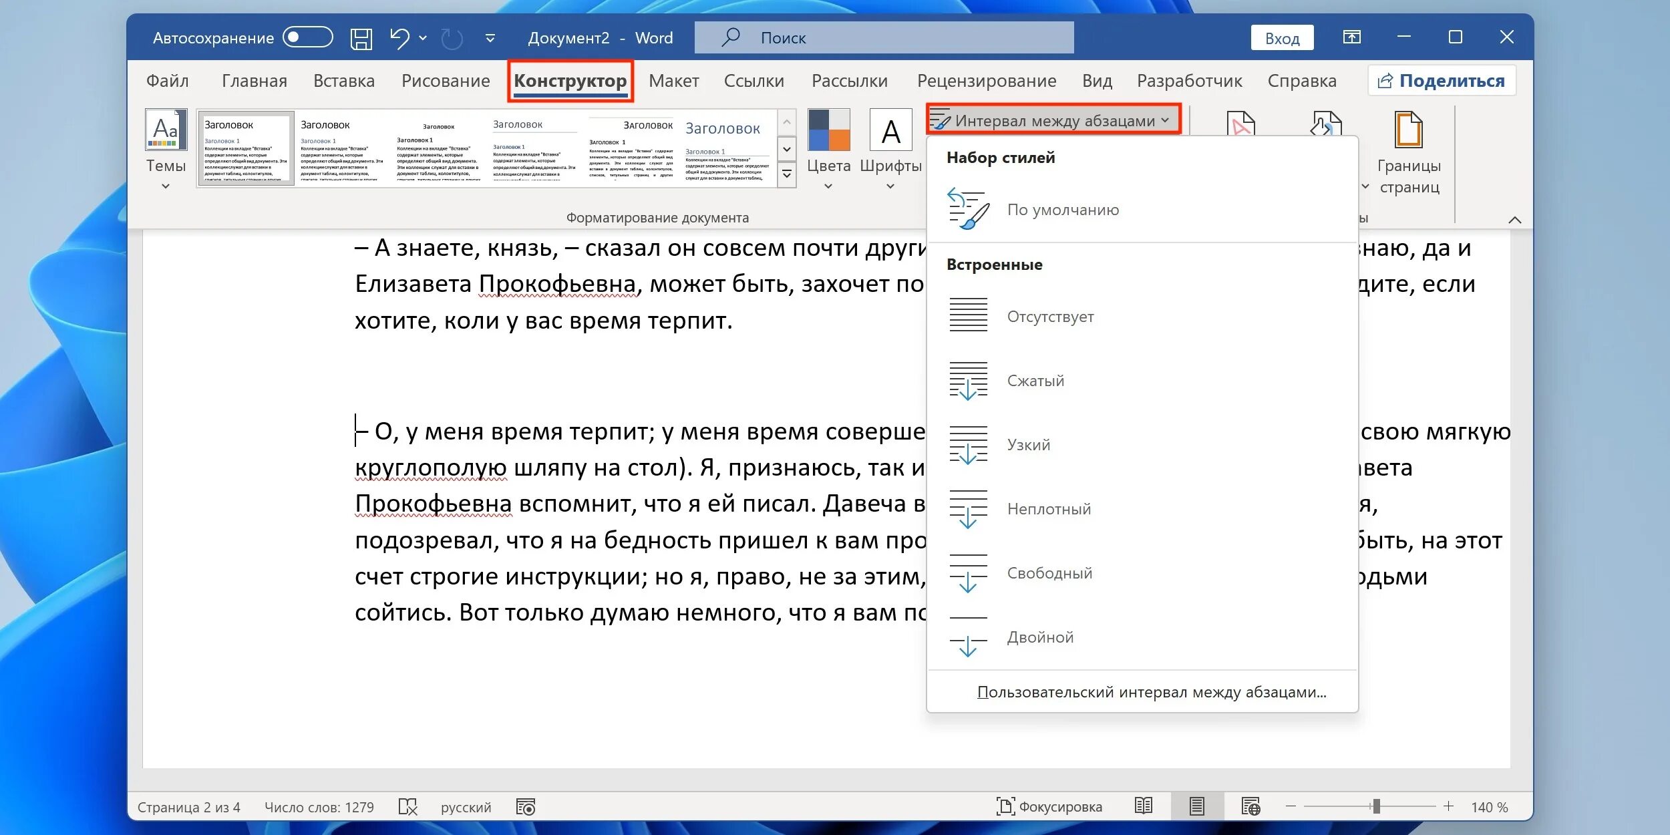Viewport: 1670px width, 835px height.
Task: Open the Fonts (Шрифты) menu
Action: pyautogui.click(x=890, y=150)
